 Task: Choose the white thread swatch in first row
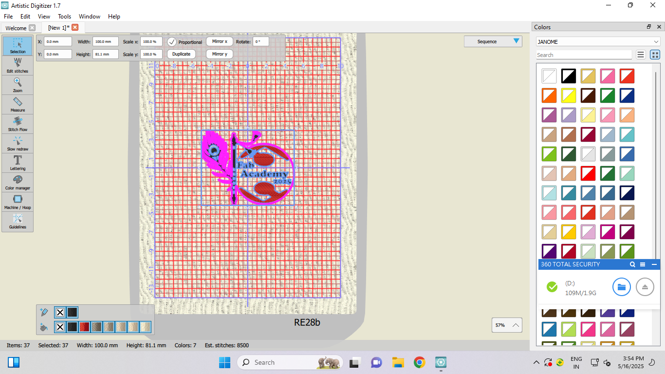tap(549, 76)
